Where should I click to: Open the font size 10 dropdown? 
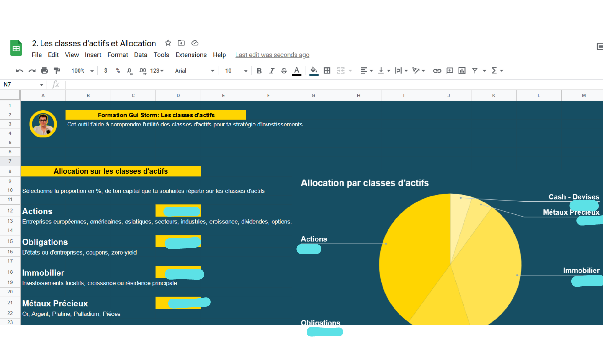(236, 71)
